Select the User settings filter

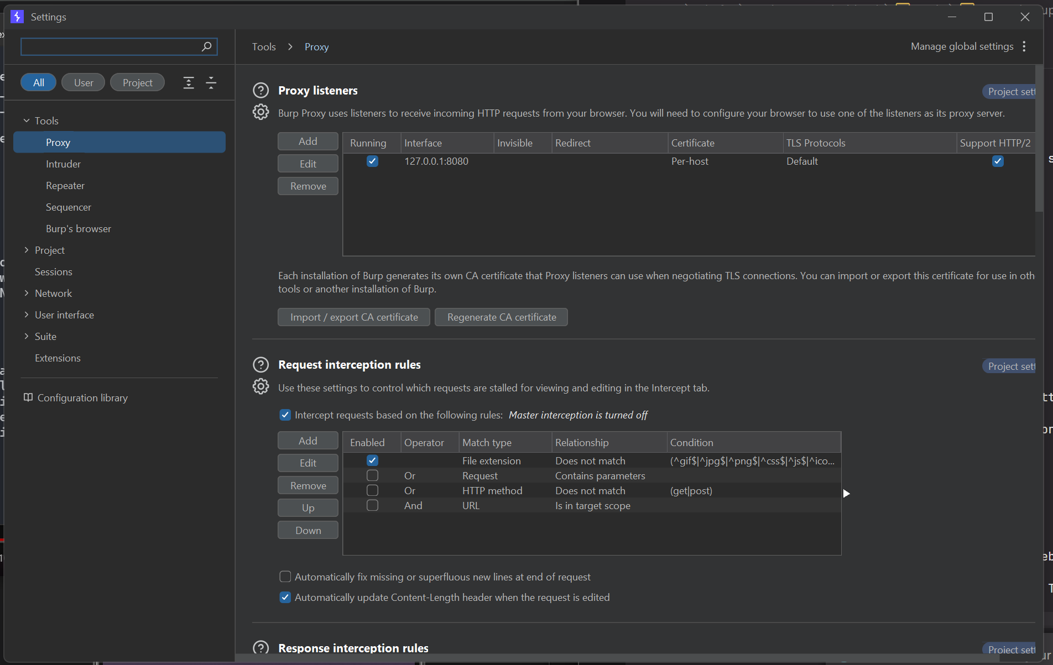click(84, 82)
